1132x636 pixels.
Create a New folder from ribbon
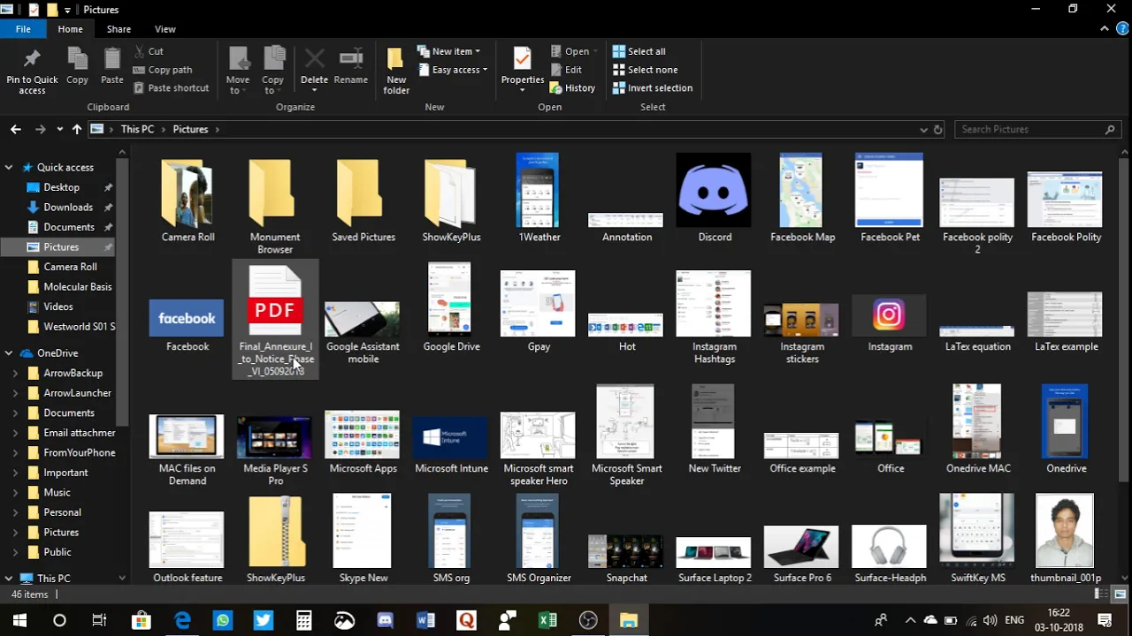tap(396, 71)
